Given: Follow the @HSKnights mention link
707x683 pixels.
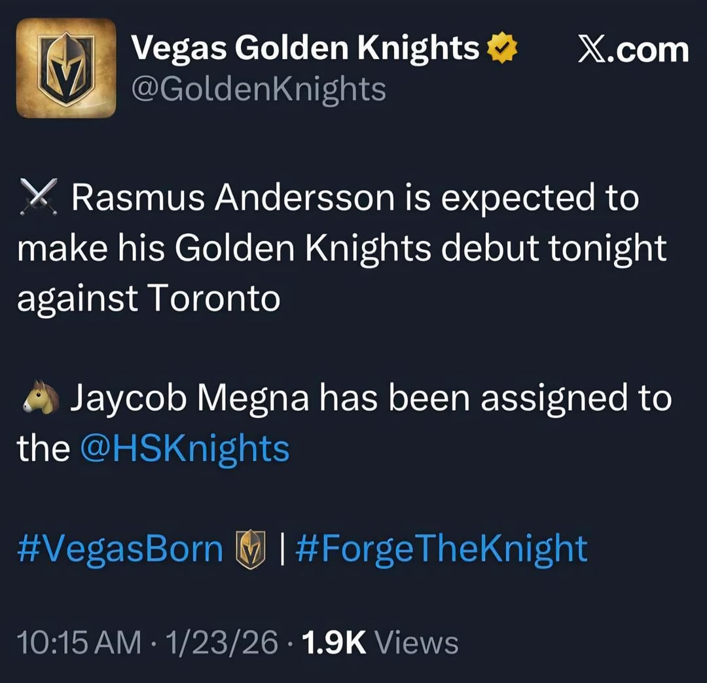Looking at the screenshot, I should (x=184, y=449).
